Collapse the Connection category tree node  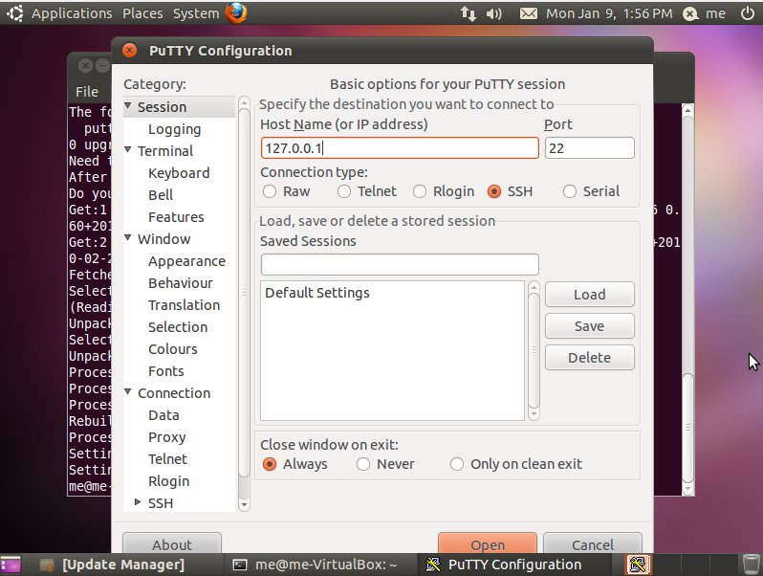[x=128, y=392]
